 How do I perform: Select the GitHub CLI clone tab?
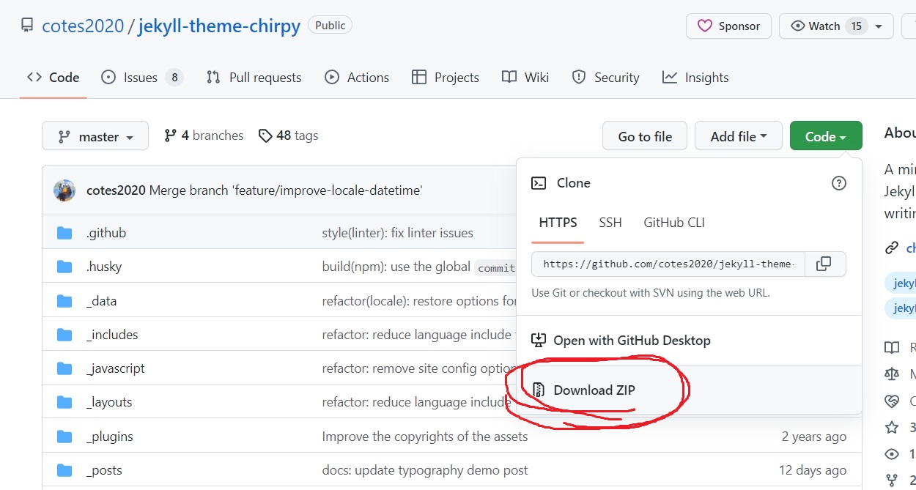coord(674,223)
